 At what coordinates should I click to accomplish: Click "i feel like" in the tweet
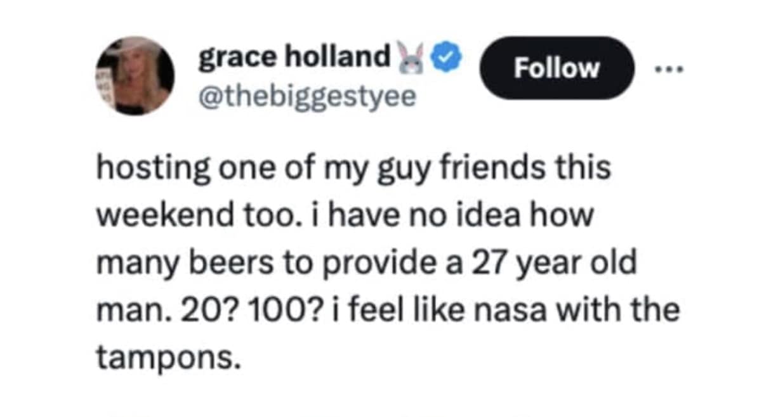[383, 311]
